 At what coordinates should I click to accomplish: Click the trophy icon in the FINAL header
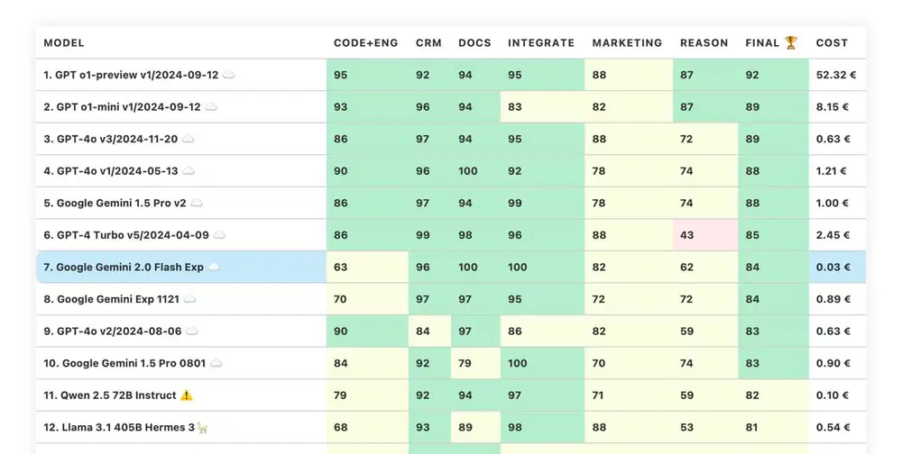coord(791,42)
